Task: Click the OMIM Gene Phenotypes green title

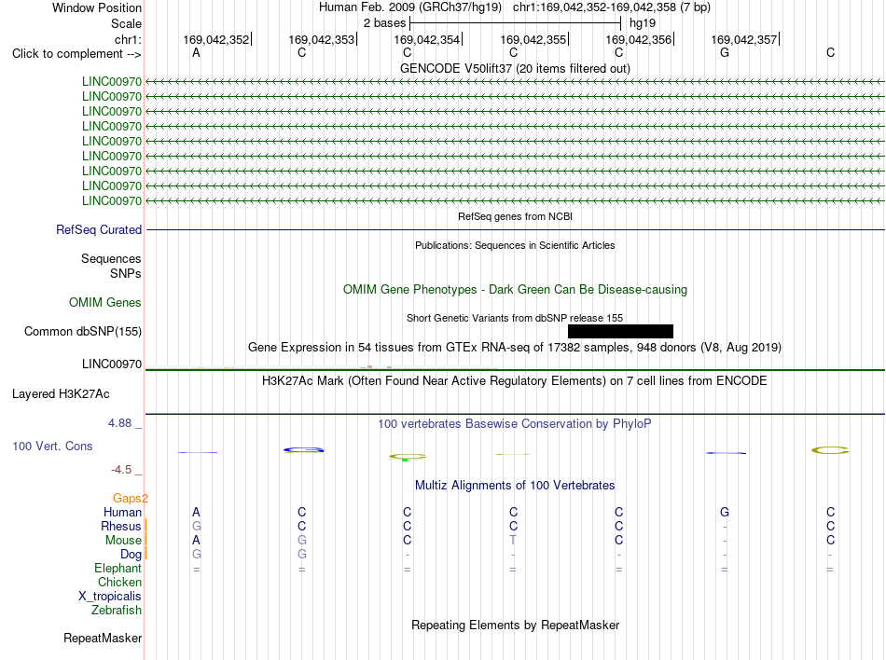Action: [515, 290]
